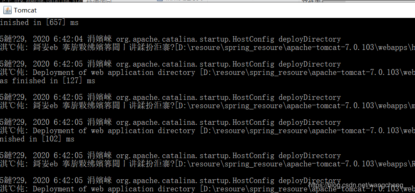The image size is (415, 193).
Task: Click the Java icon in Tomcat title bar
Action: click(x=7, y=10)
